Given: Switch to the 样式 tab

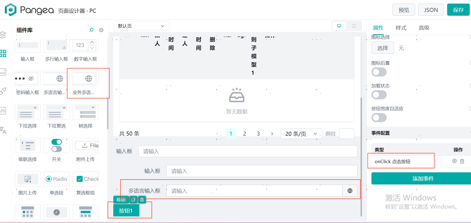Looking at the screenshot, I should 401,28.
